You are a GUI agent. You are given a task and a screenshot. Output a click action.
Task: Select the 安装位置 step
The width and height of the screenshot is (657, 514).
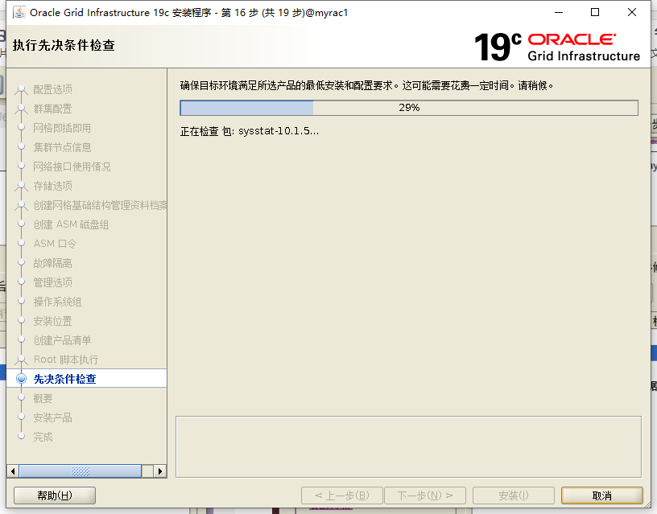(x=53, y=321)
